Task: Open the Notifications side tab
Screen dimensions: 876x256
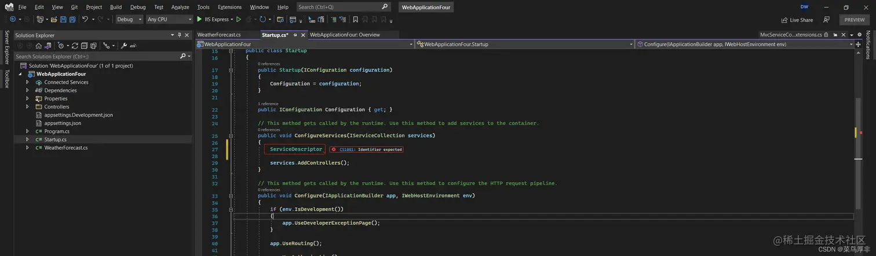Action: click(868, 45)
